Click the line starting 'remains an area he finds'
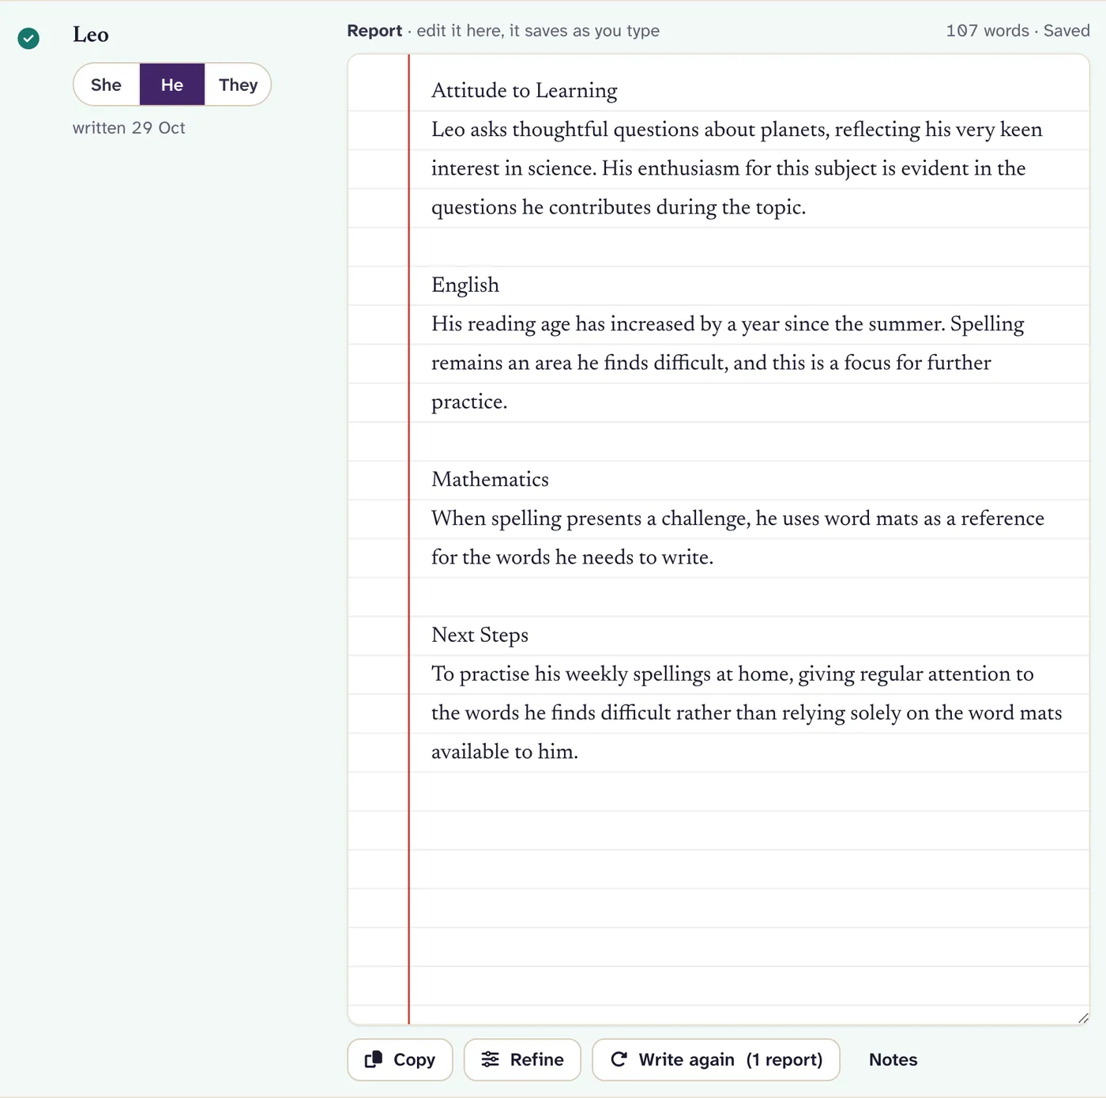 pos(711,363)
